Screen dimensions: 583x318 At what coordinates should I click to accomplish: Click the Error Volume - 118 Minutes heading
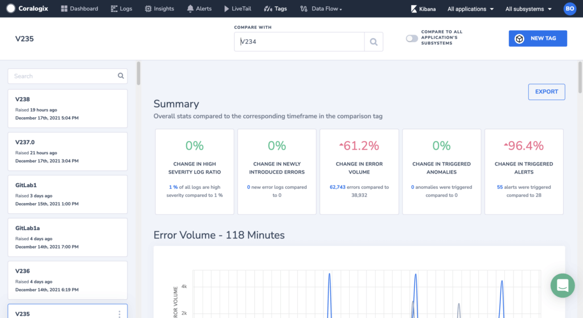[x=219, y=235]
